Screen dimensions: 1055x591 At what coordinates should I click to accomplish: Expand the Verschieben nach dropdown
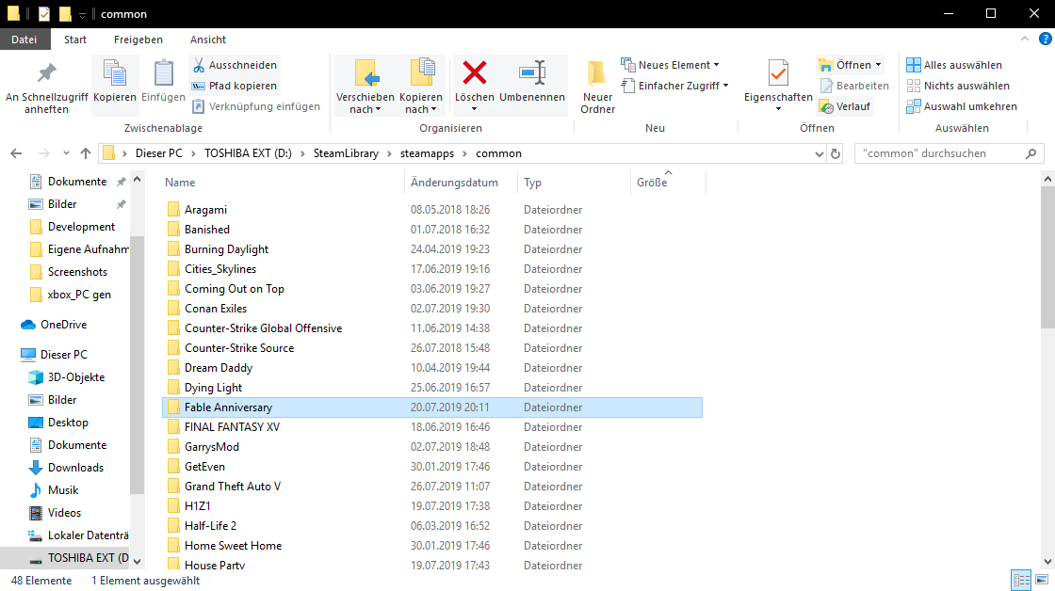coord(365,109)
